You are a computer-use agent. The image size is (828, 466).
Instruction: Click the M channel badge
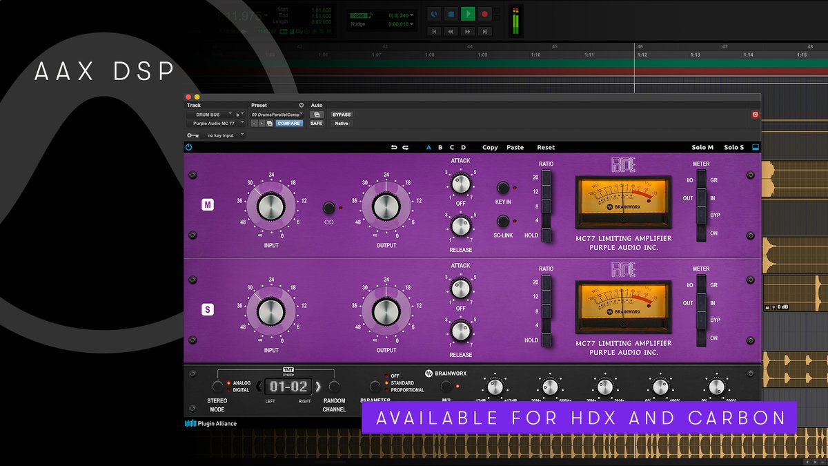coord(207,205)
